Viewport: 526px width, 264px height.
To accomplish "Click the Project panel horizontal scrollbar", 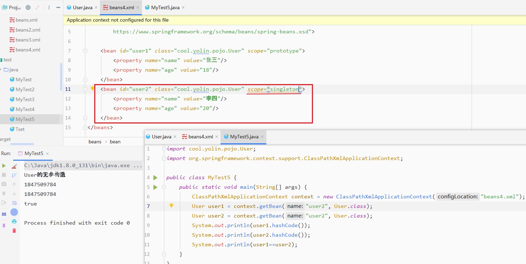I will coord(22,144).
